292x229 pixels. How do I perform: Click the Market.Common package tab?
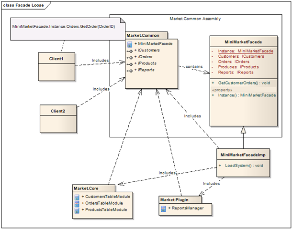[146, 35]
